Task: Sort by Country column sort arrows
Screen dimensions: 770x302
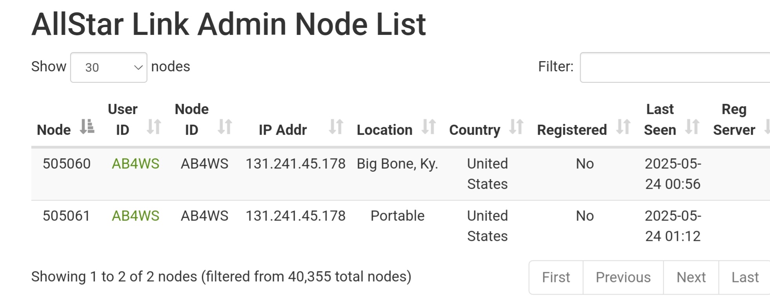Action: 516,127
